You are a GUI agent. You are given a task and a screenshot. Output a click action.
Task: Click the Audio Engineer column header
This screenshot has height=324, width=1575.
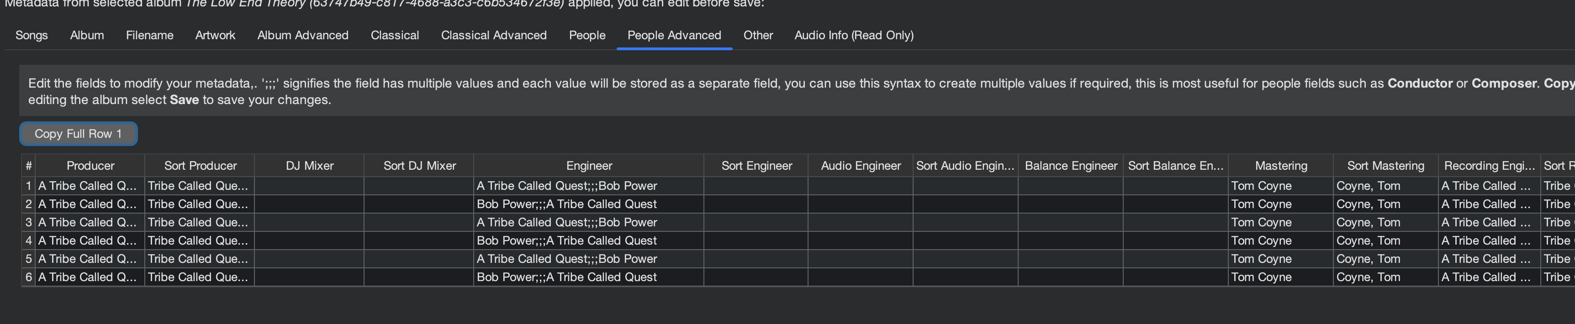pos(861,166)
